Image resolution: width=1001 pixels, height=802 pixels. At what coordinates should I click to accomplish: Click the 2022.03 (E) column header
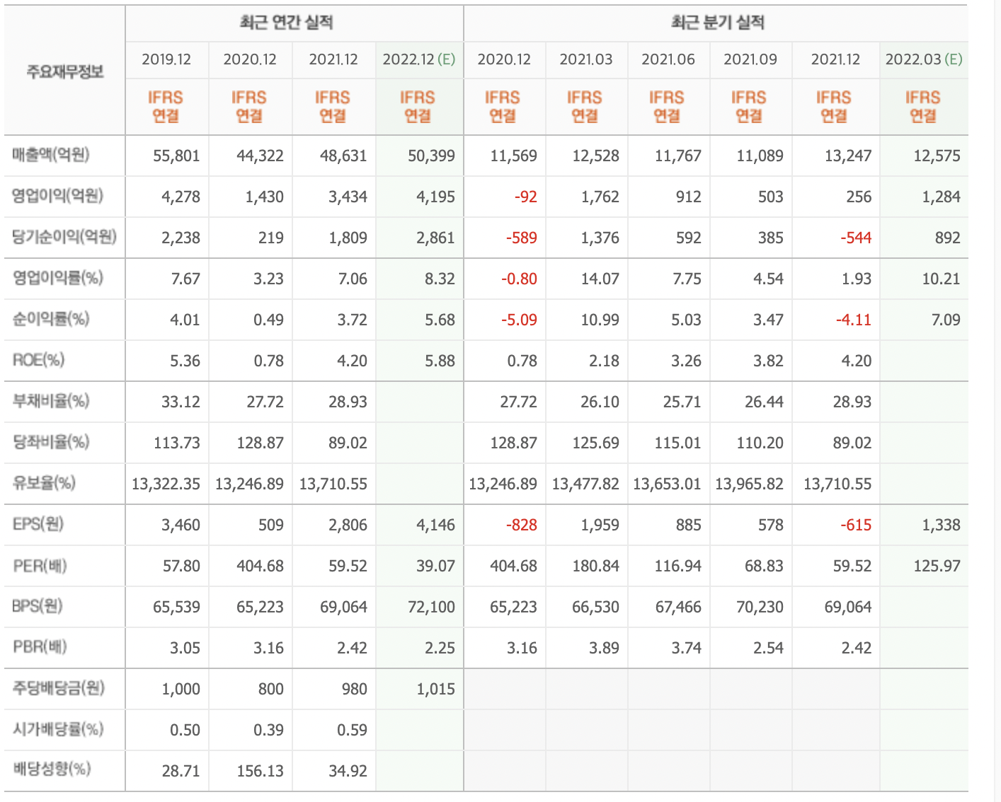[x=924, y=59]
